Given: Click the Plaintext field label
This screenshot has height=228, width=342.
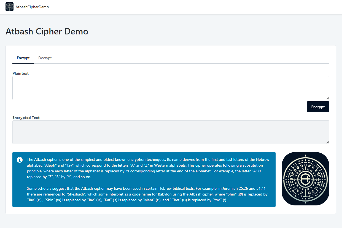Looking at the screenshot, I should point(21,74).
